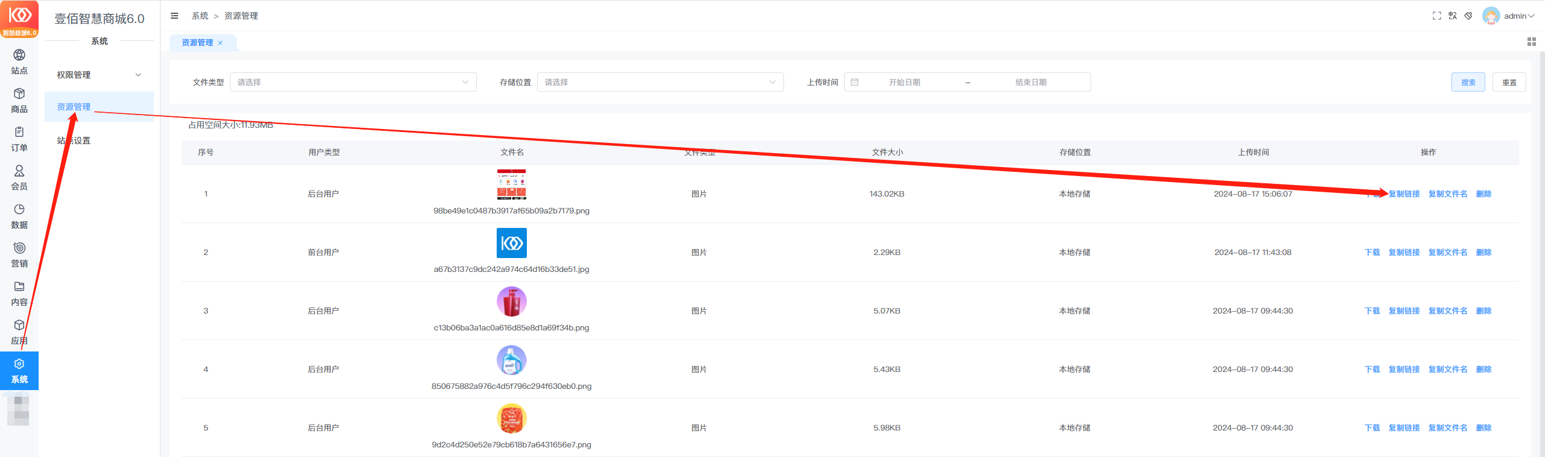Open the 营销 (Marketing) sidebar section
Screen dimensions: 1545x457
click(19, 254)
